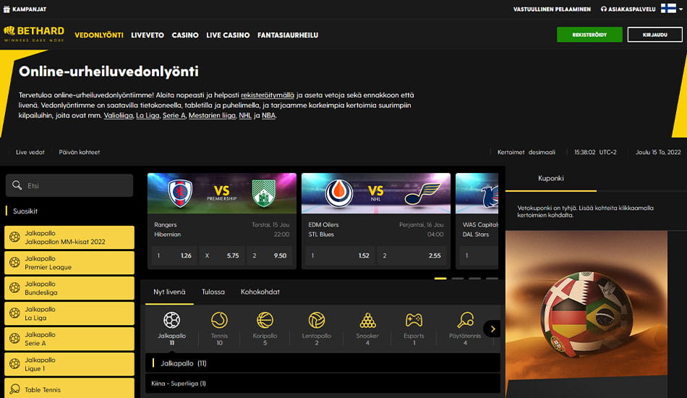This screenshot has height=398, width=687.
Task: Open the Vedonlyönti menu
Action: pos(99,35)
